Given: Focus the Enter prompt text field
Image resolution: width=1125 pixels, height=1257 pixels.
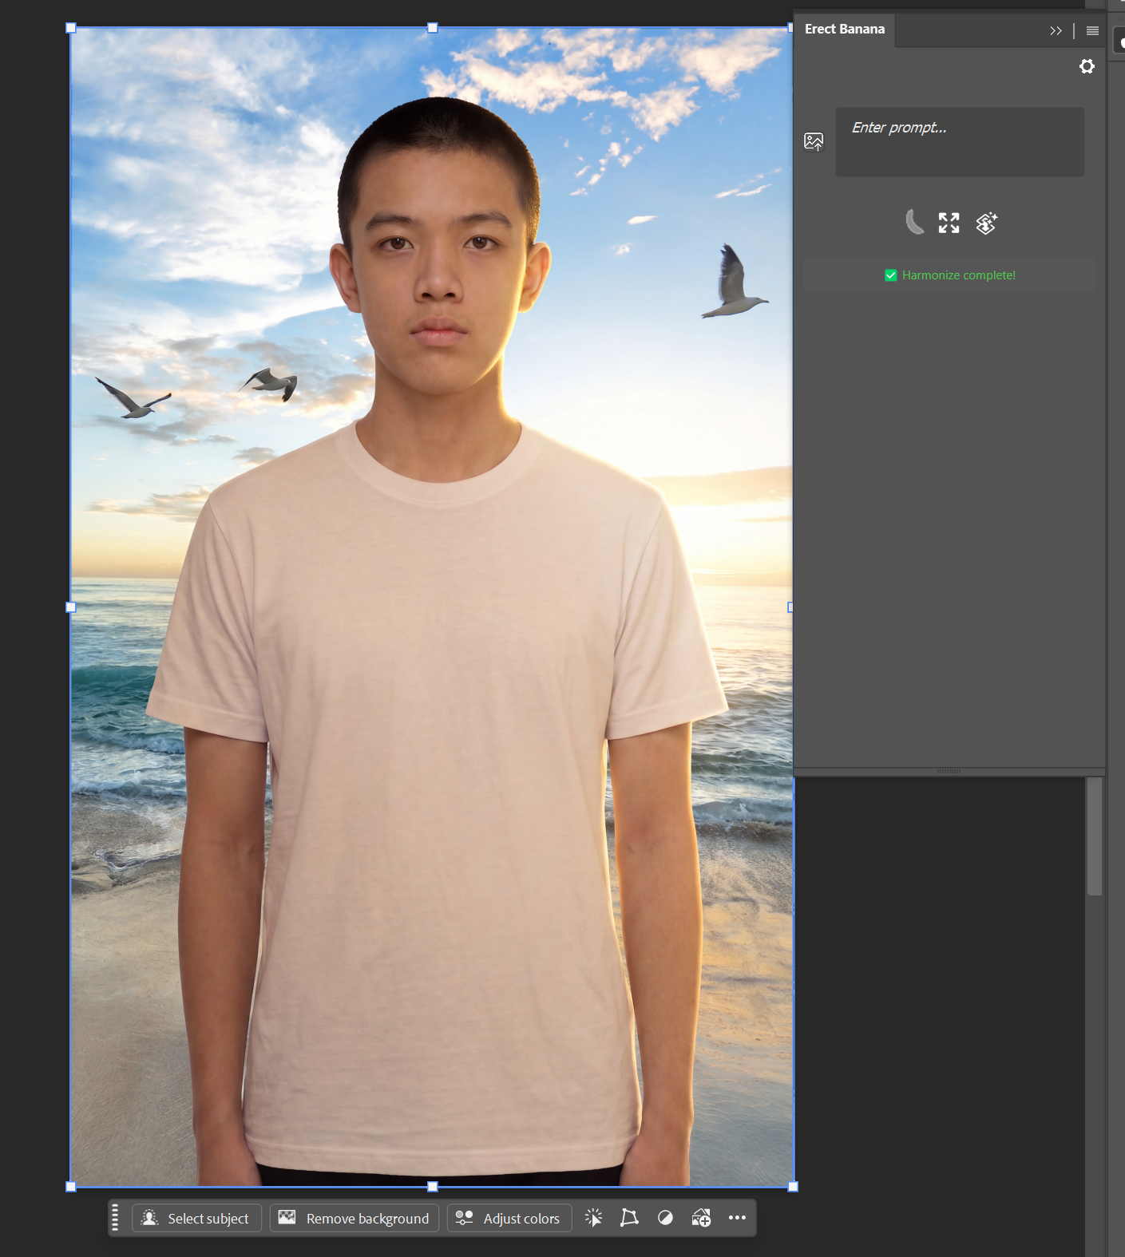Looking at the screenshot, I should pyautogui.click(x=960, y=142).
